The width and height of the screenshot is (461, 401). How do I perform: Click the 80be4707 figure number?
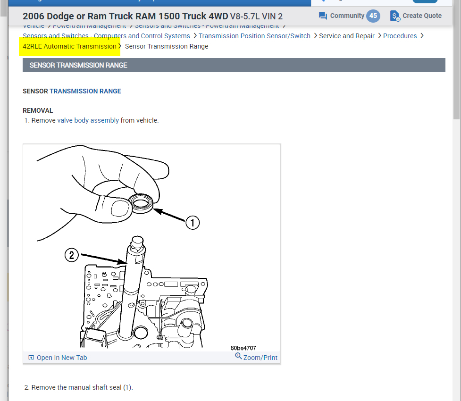(243, 348)
